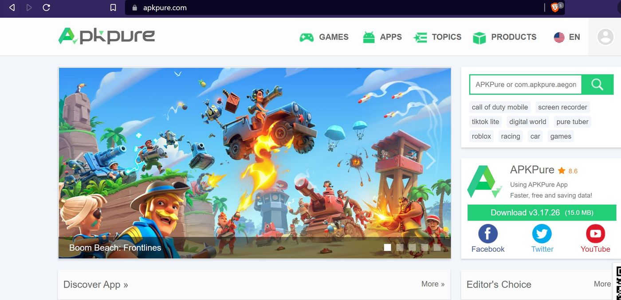Select the third carousel indicator dot
The height and width of the screenshot is (300, 621).
point(412,247)
